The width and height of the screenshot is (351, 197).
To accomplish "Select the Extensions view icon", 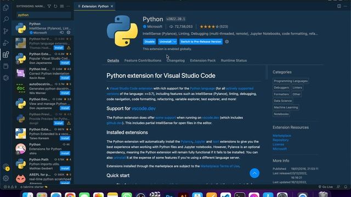I will pos(6,55).
